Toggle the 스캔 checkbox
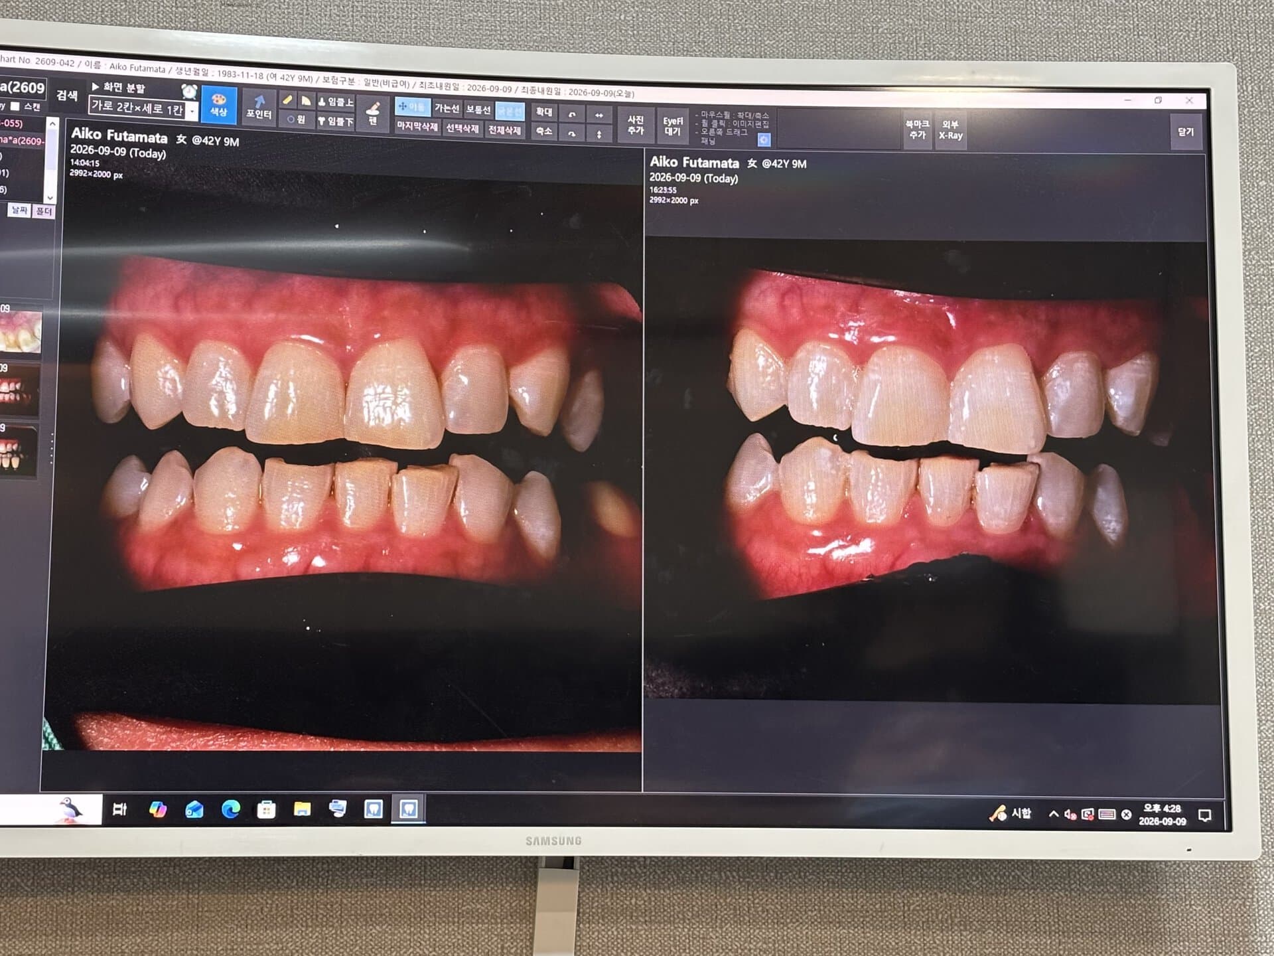 pyautogui.click(x=16, y=106)
